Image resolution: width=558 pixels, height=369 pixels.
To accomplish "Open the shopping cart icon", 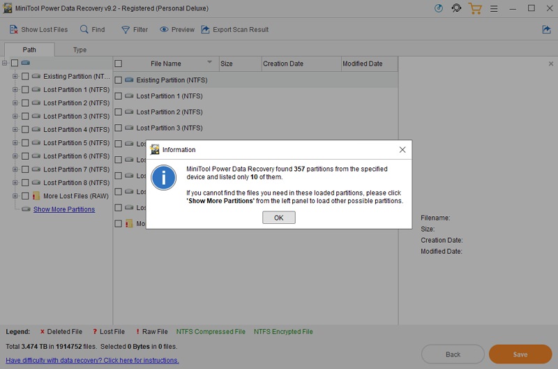I will click(475, 8).
